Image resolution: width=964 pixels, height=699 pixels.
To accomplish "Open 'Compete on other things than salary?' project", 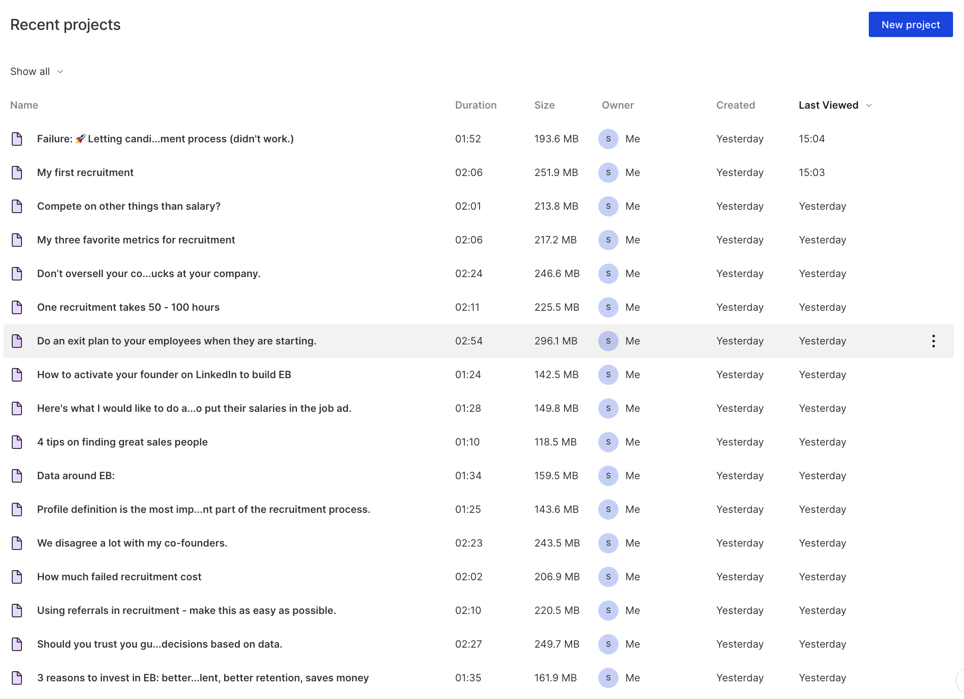I will click(129, 206).
